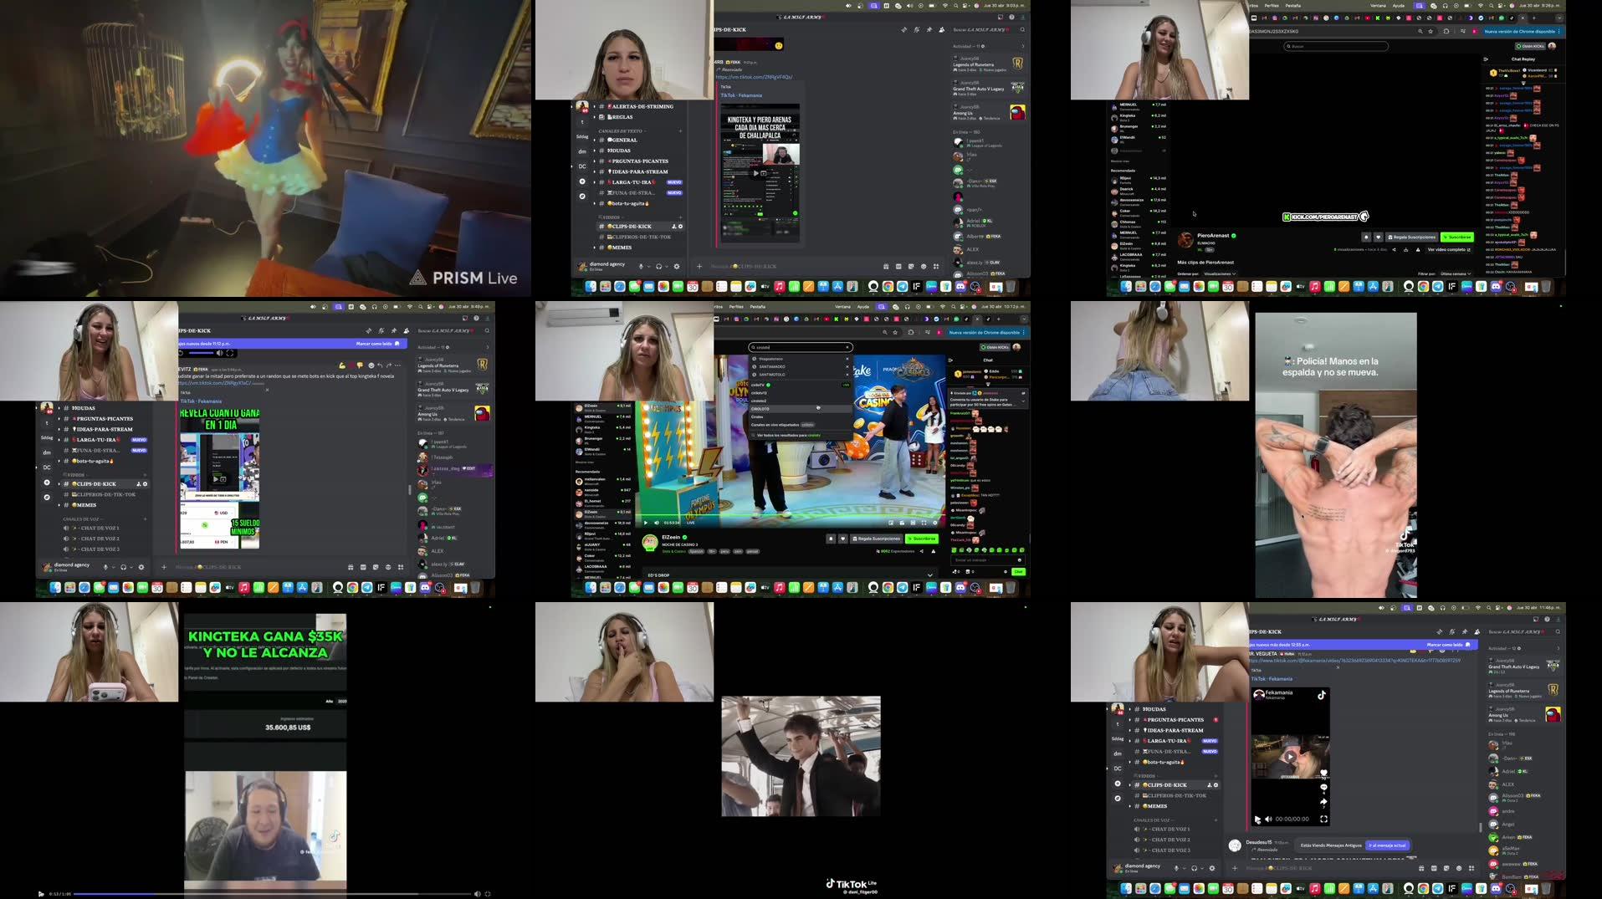Expand the thread arrow beside the GENERAL channel
The width and height of the screenshot is (1602, 899).
[x=594, y=140]
